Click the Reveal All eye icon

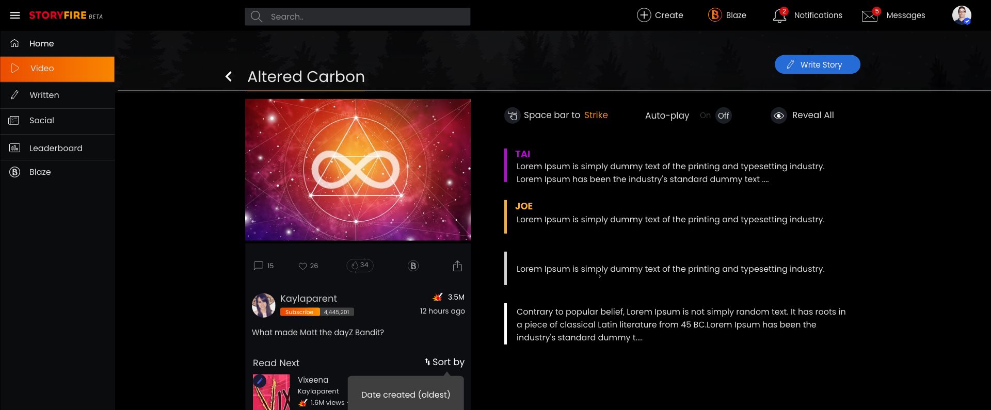779,116
